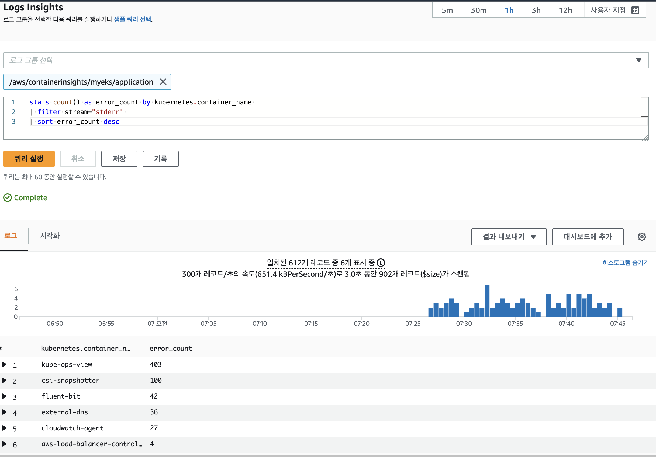The width and height of the screenshot is (656, 457).
Task: Select the 5m time range
Action: 447,10
